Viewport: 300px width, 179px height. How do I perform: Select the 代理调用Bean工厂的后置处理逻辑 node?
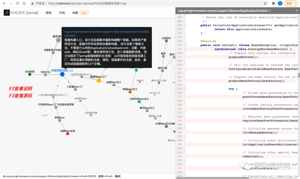point(56,107)
